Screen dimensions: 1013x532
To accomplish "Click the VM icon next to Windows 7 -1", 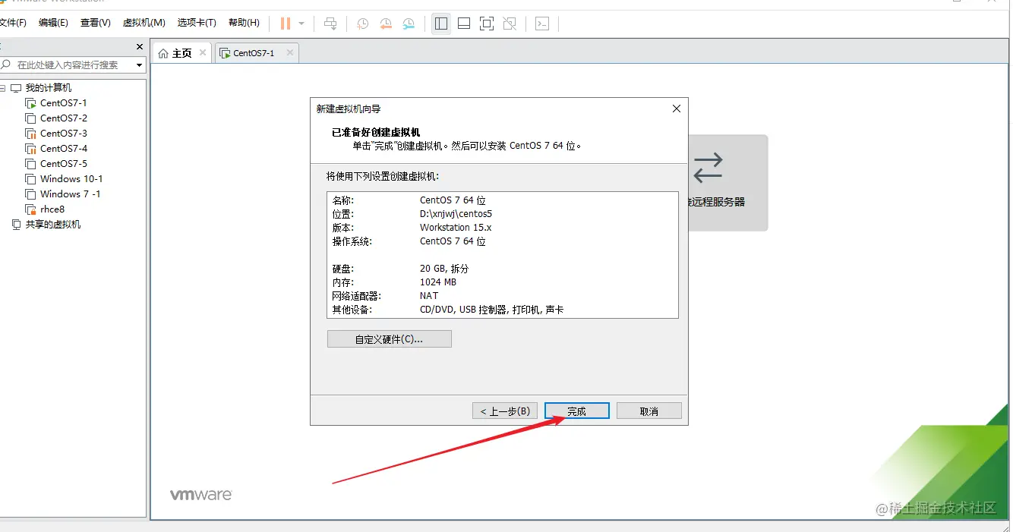I will tap(30, 194).
